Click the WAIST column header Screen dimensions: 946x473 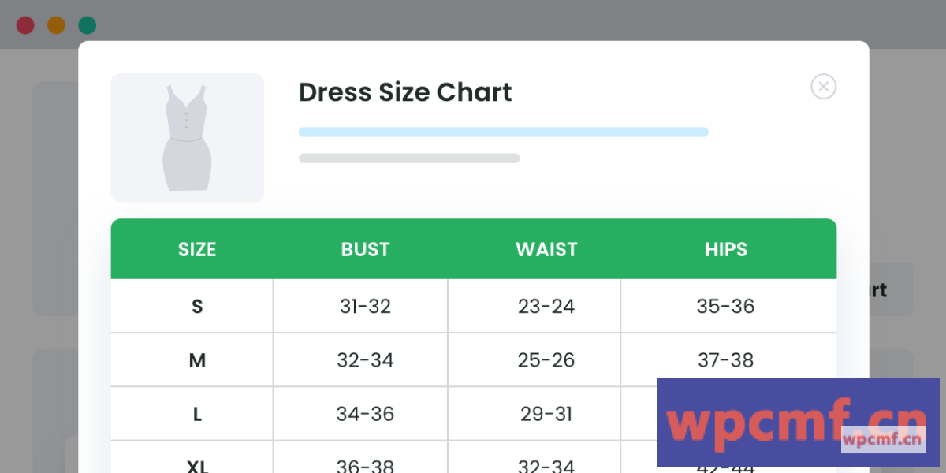(x=546, y=250)
